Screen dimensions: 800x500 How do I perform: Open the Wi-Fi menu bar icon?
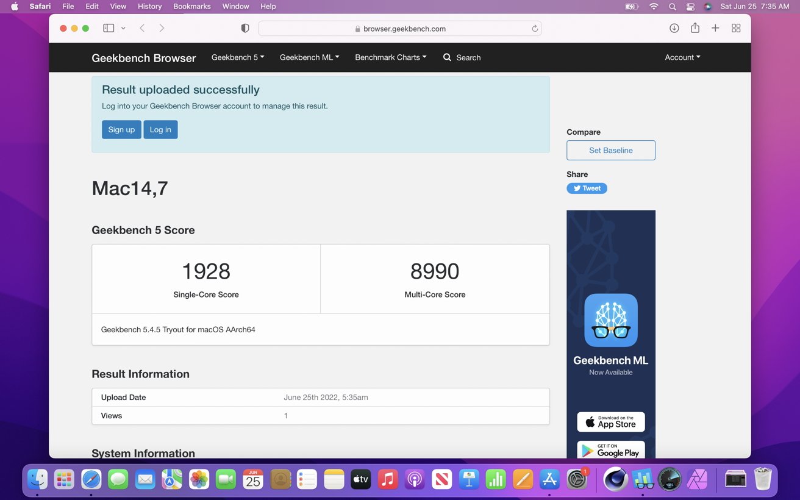(654, 6)
